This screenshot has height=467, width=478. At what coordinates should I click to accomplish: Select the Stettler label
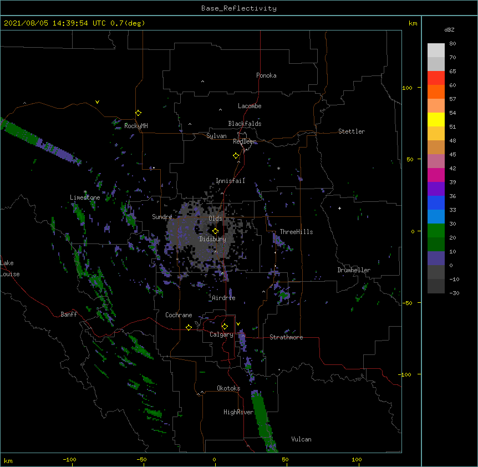[x=352, y=131]
